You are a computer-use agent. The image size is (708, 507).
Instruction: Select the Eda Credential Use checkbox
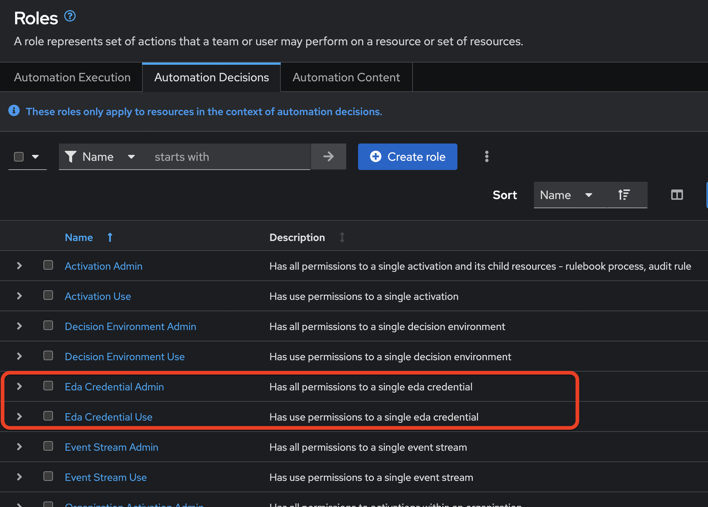[x=48, y=416]
